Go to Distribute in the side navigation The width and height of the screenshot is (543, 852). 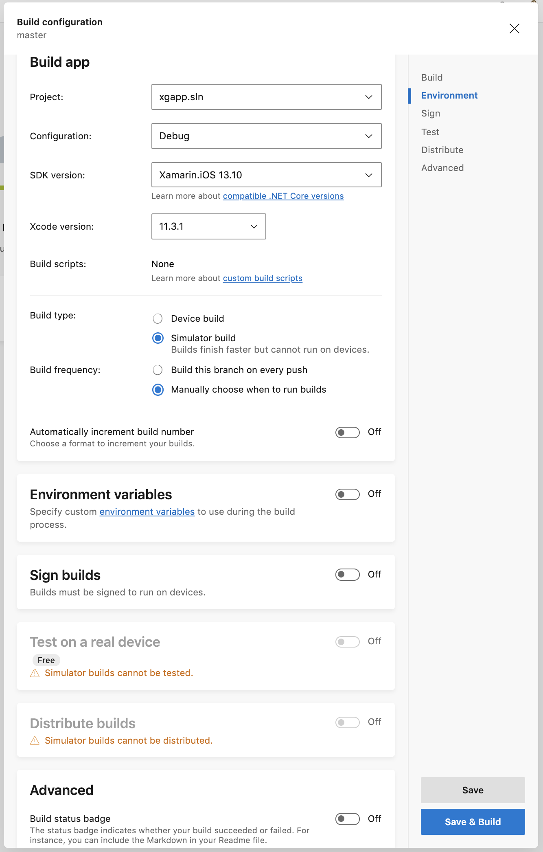442,150
